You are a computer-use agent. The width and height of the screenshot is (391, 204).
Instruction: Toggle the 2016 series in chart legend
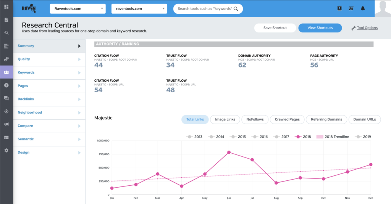[260, 137]
